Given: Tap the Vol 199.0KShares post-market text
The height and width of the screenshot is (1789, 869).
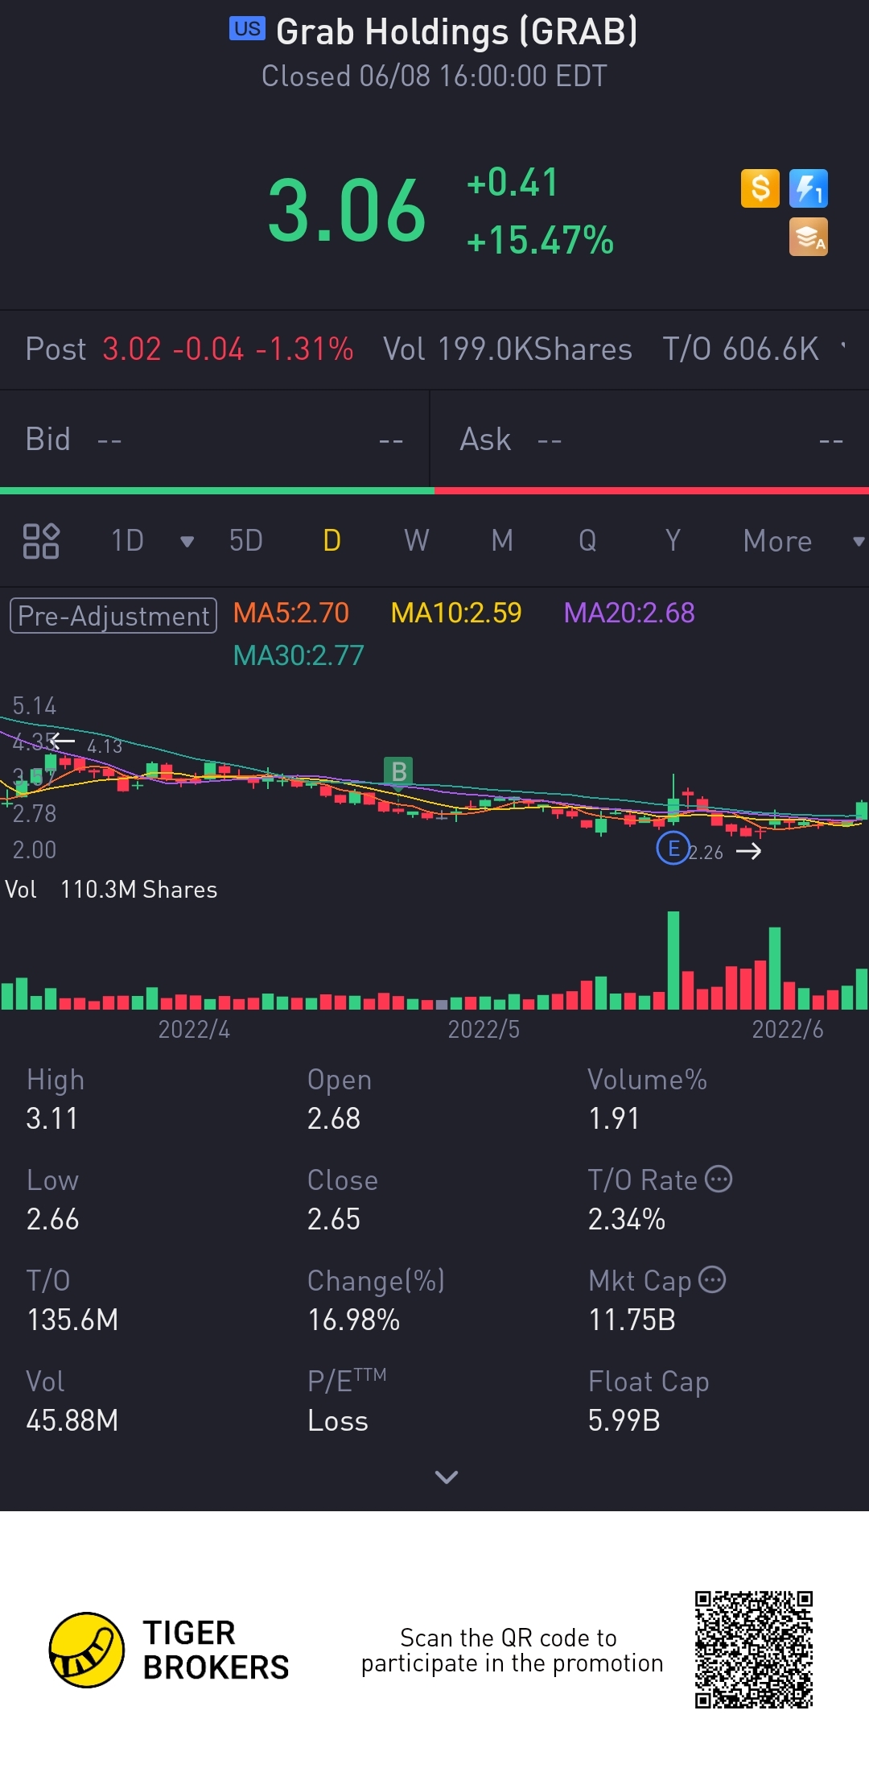Looking at the screenshot, I should (x=508, y=349).
